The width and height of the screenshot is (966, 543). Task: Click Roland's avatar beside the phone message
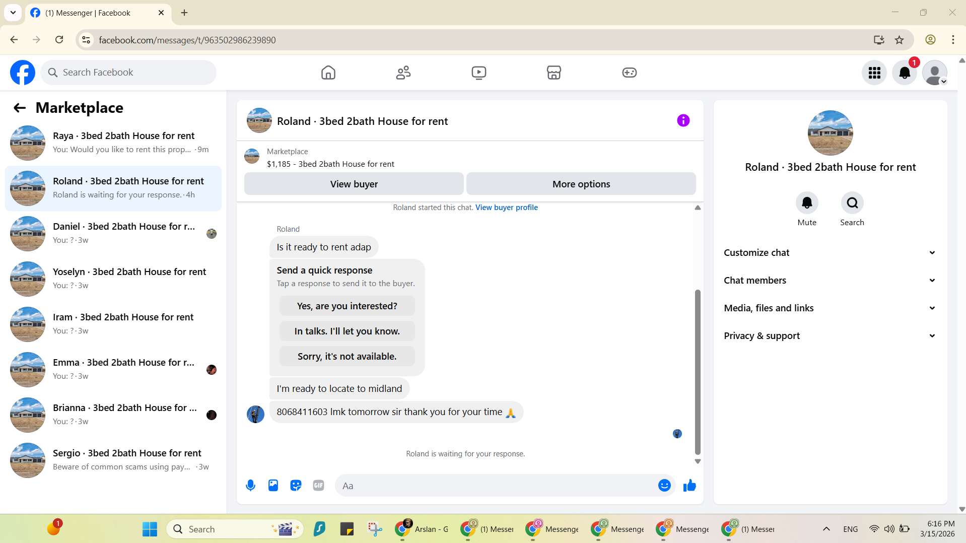pos(255,415)
